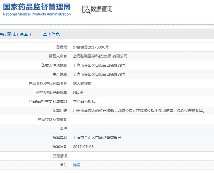Image resolution: width=214 pixels, height=173 pixels.
Task: Click the 备案单位 label
Action: coord(60,138)
